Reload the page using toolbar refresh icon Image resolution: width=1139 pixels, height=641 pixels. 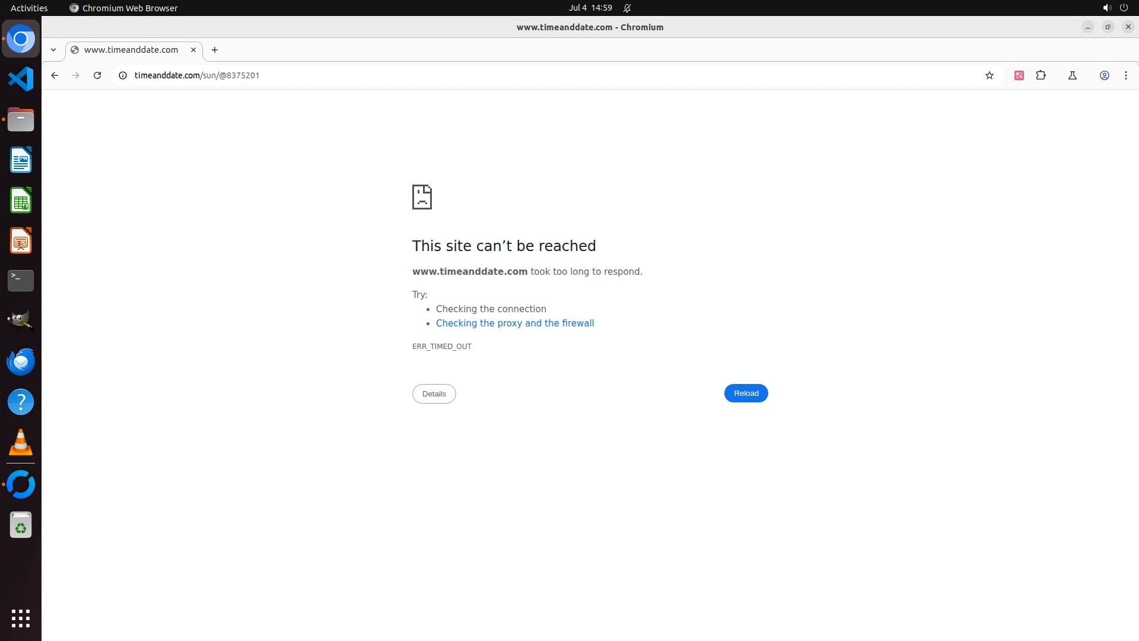(97, 75)
